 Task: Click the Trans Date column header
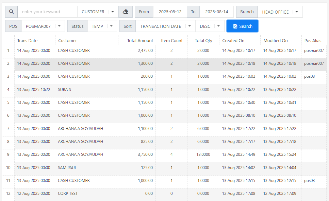click(28, 40)
